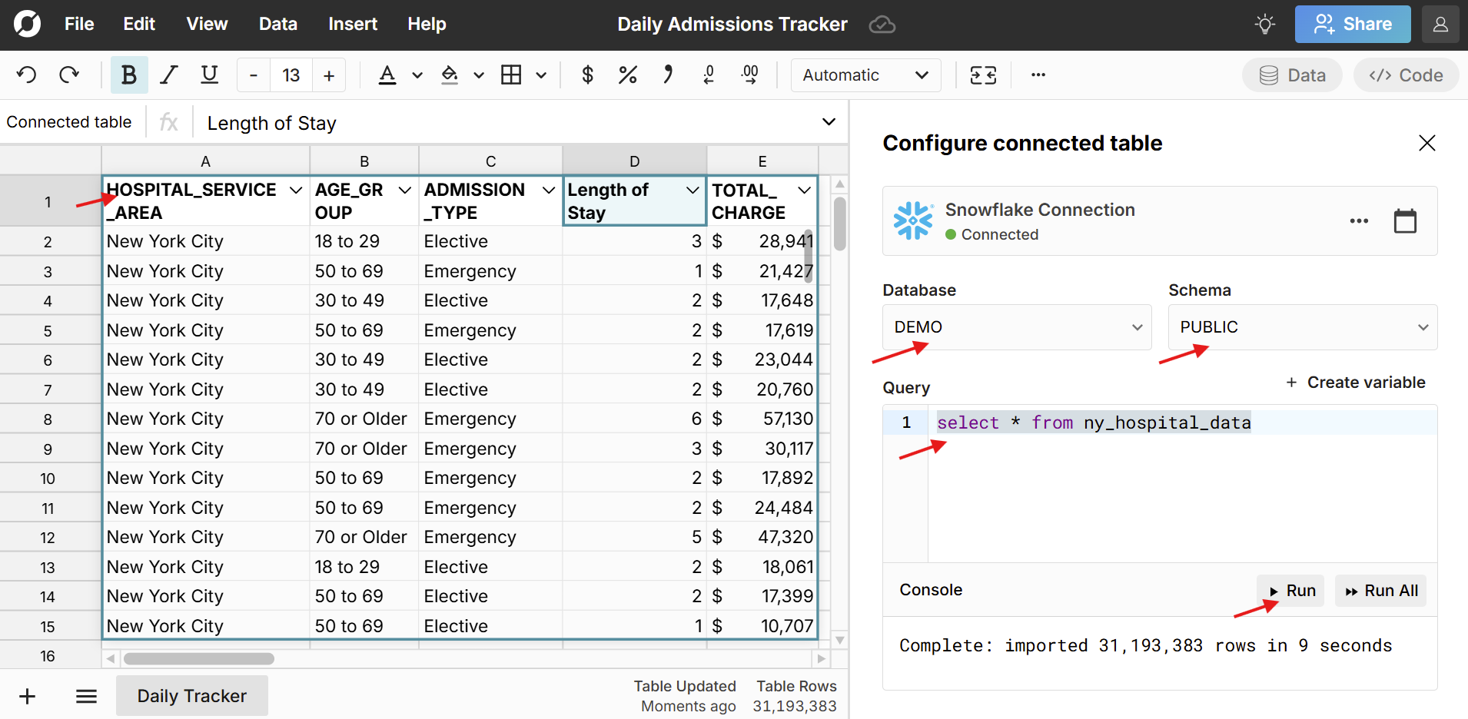Open the Automatic number format dropdown
Screen dimensions: 1468x719
(x=865, y=75)
